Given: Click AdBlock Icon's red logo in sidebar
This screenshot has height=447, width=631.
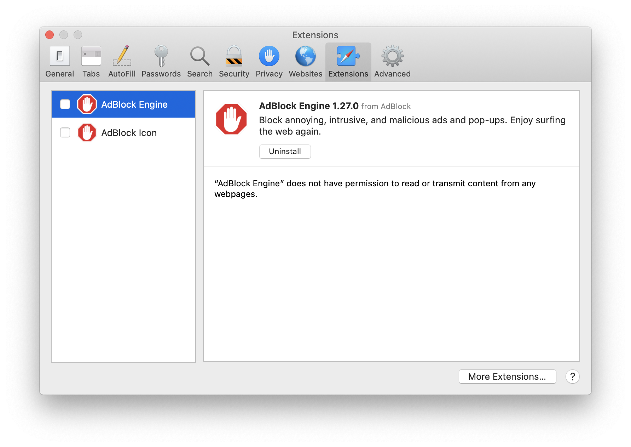Looking at the screenshot, I should (x=87, y=132).
